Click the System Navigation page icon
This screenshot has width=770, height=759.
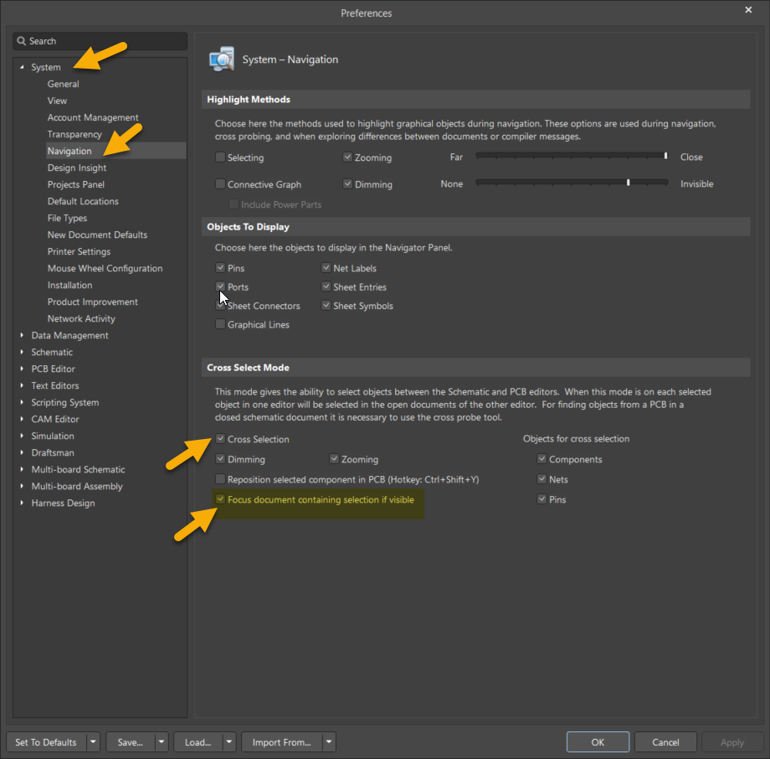point(222,59)
